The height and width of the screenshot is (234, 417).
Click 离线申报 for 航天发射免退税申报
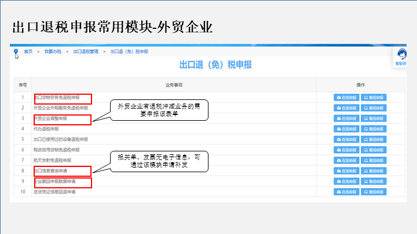tap(374, 160)
